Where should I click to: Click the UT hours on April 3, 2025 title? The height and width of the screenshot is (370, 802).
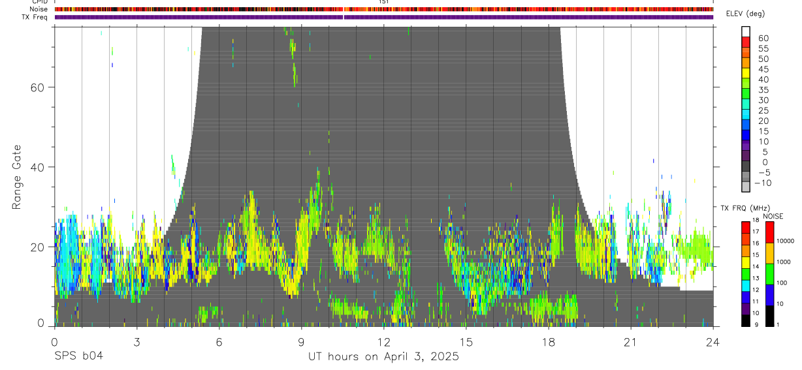pyautogui.click(x=384, y=356)
